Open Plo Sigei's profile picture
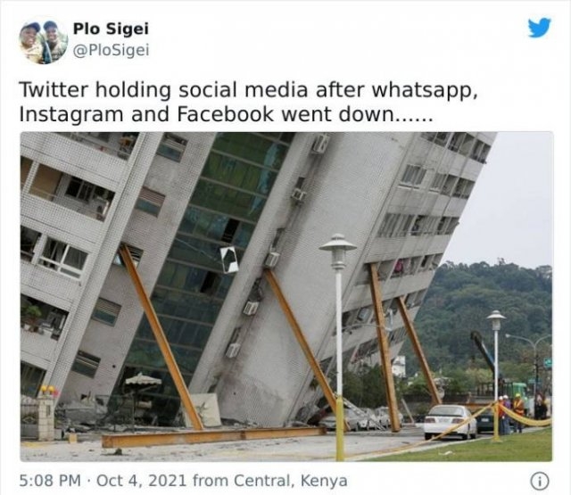 click(x=44, y=42)
